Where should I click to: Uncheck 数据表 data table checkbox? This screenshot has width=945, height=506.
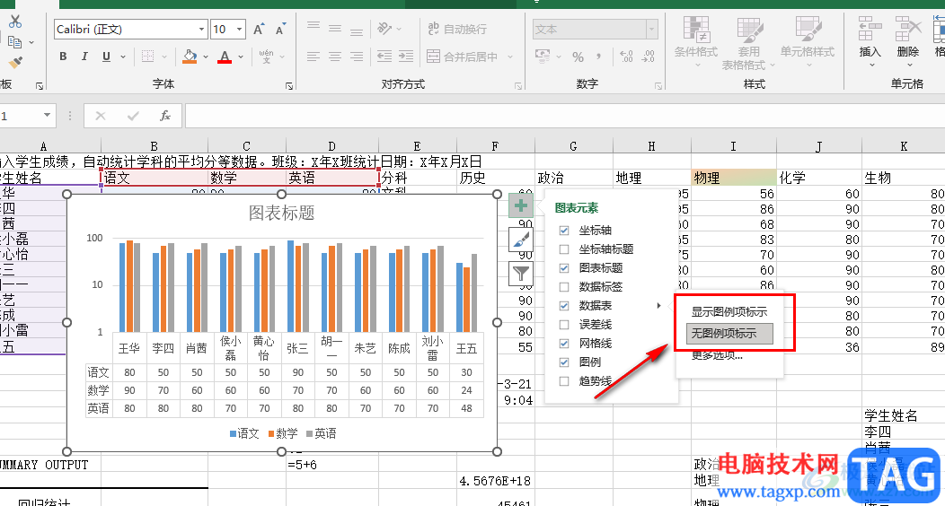[564, 306]
